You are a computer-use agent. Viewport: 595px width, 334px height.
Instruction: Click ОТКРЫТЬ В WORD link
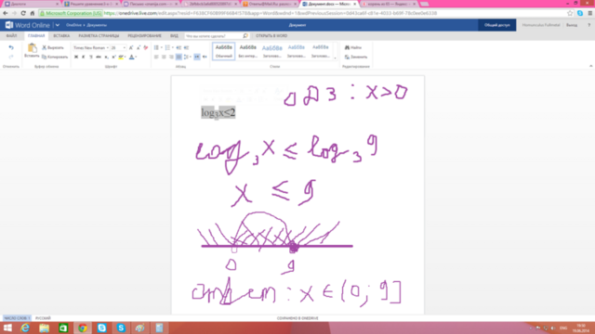271,35
